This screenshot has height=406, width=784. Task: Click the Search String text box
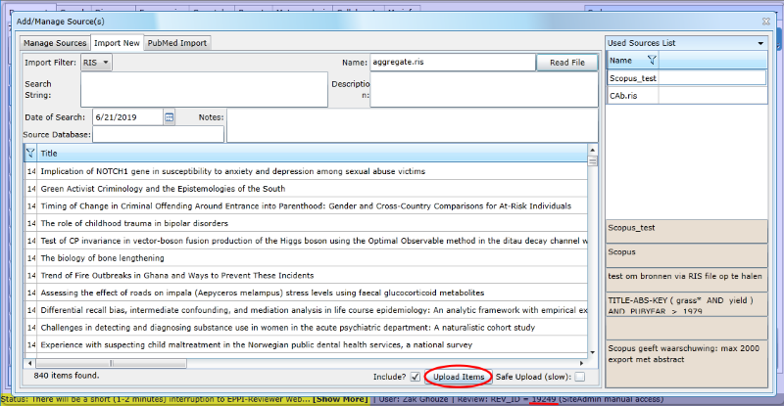(x=204, y=89)
